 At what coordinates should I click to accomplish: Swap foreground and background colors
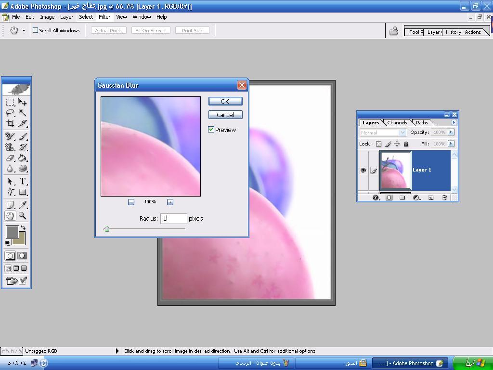tap(23, 227)
